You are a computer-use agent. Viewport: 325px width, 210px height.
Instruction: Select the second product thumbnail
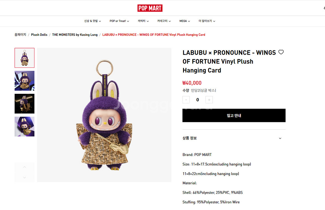[24, 81]
